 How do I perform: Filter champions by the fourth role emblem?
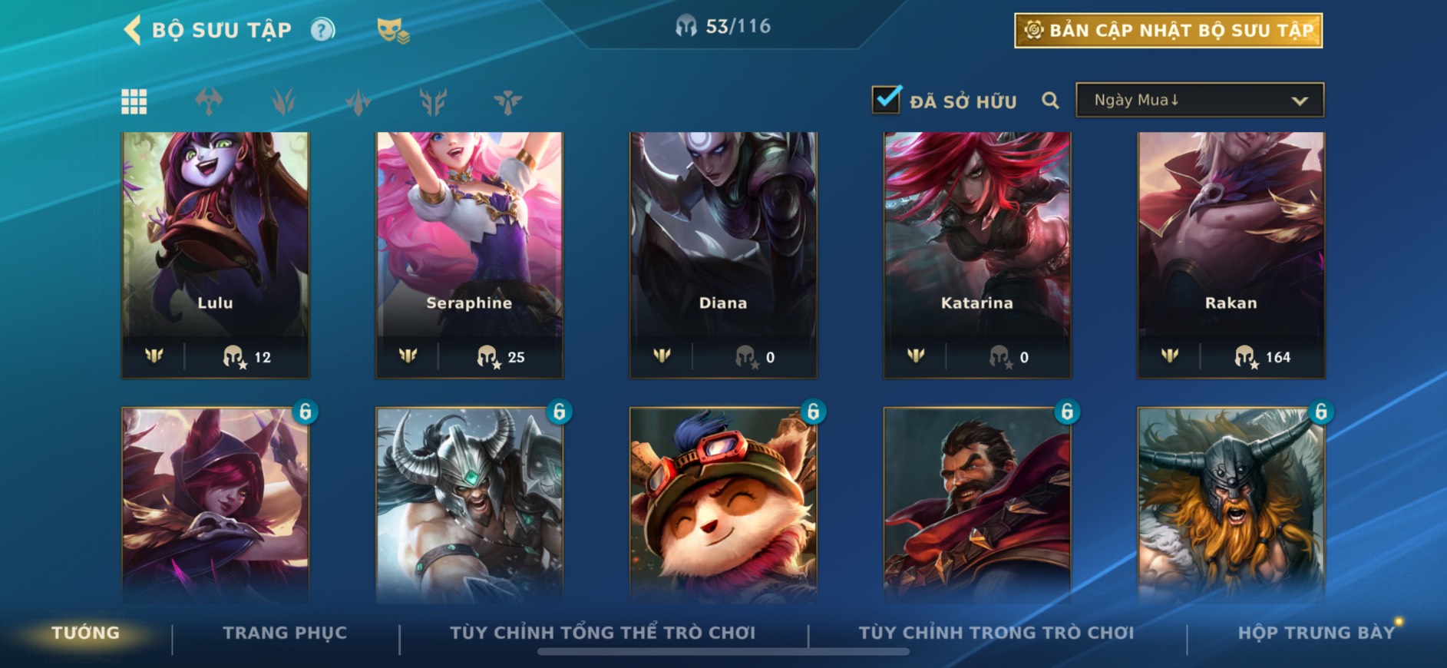(x=433, y=101)
